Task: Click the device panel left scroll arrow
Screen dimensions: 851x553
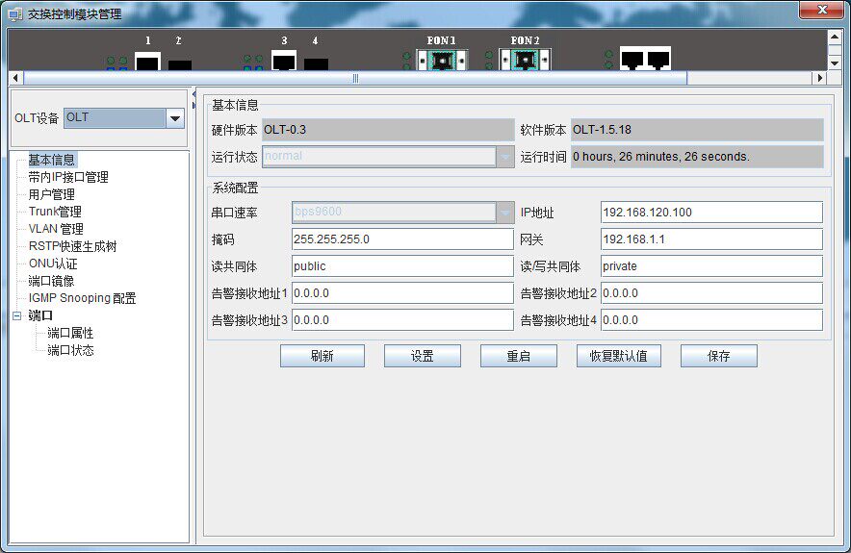Action: pos(15,78)
